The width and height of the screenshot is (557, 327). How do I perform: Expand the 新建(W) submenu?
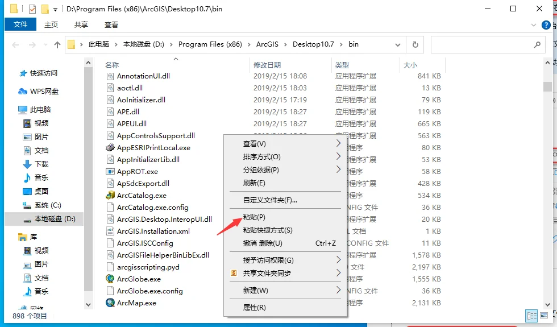[339, 290]
